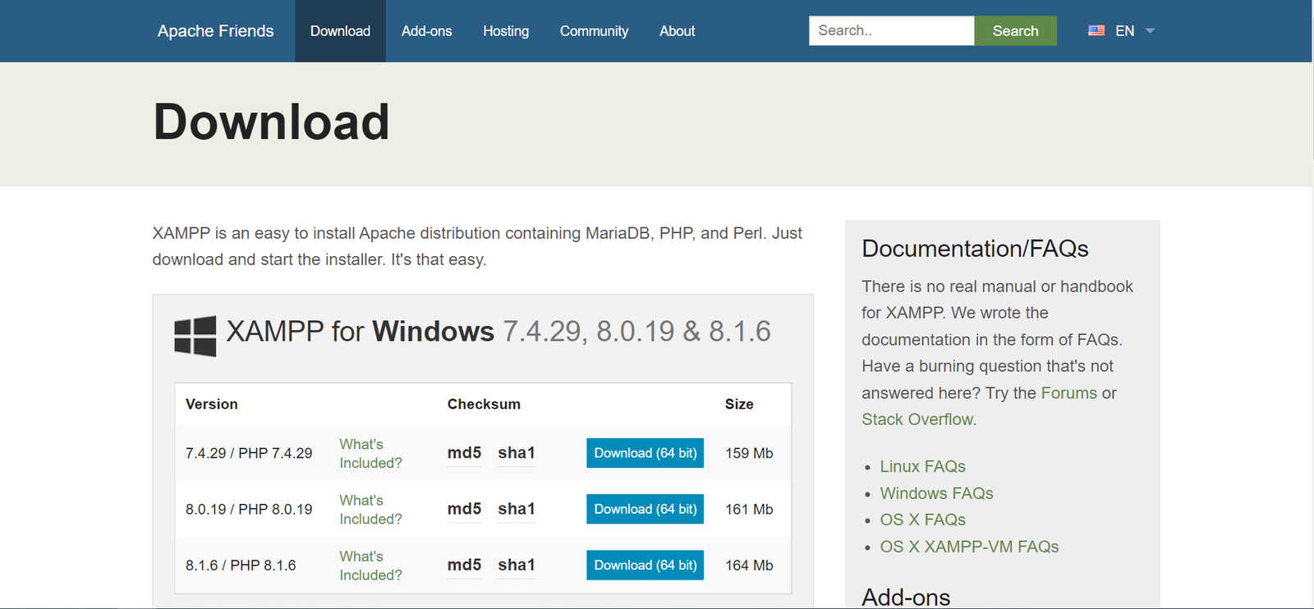Select the 8.0.19 / PHP 8.0.19 version cell
The image size is (1314, 609).
(249, 509)
